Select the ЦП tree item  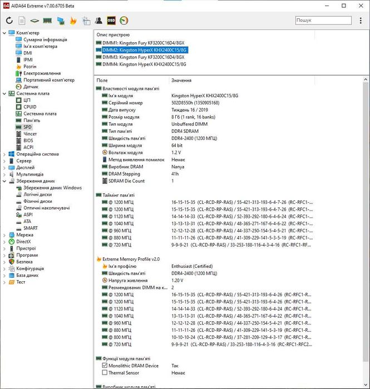point(27,100)
